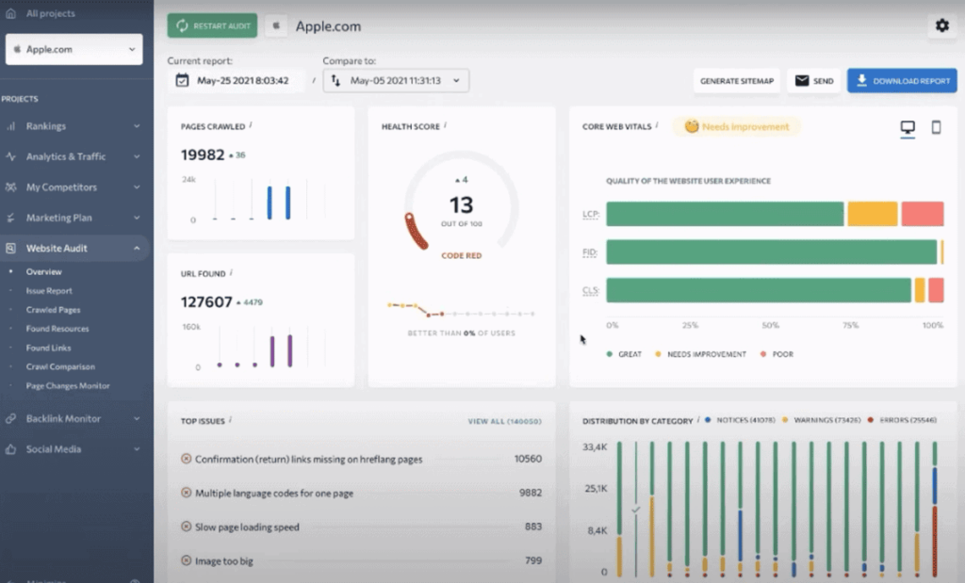965x583 pixels.
Task: Open the Compare to date dropdown
Action: (396, 81)
